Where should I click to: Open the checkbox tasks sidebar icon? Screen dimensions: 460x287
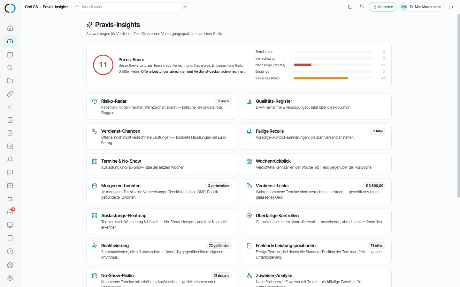[10, 146]
